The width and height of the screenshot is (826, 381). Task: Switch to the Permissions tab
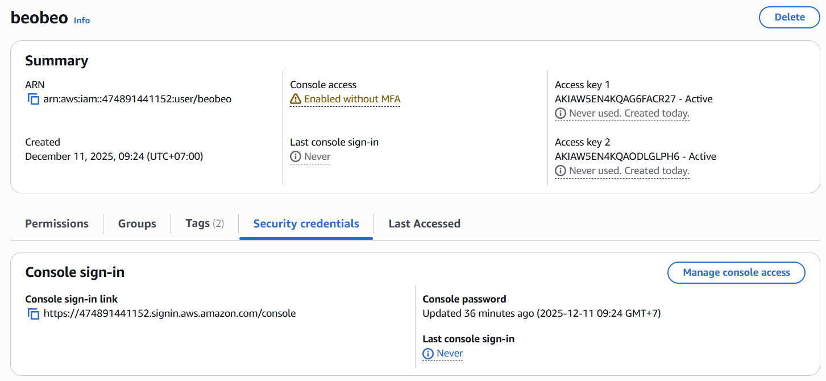[x=57, y=223]
